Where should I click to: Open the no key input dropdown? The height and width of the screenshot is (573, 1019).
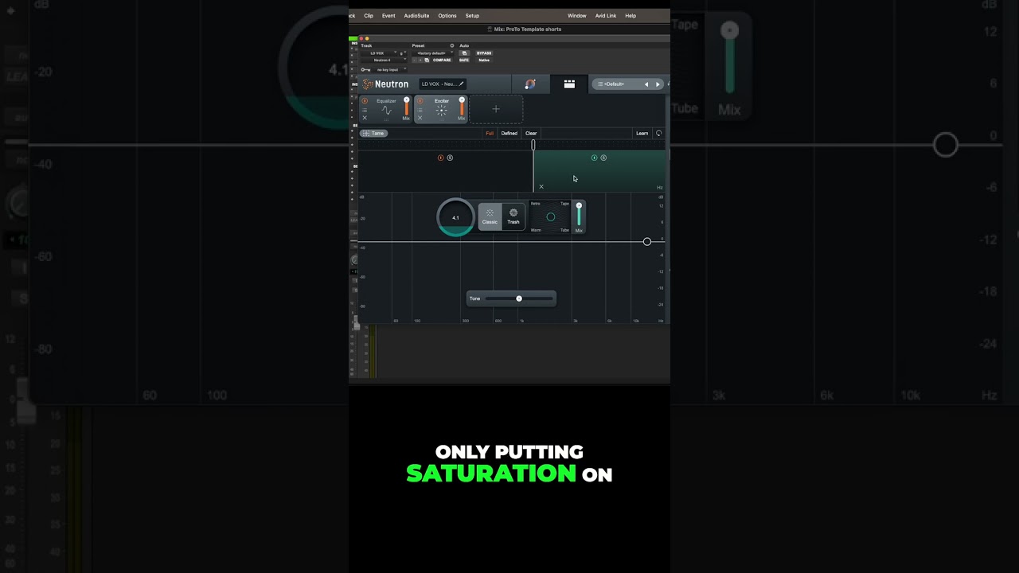[x=389, y=69]
